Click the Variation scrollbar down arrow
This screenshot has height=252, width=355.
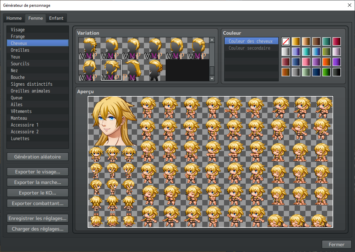[212, 79]
